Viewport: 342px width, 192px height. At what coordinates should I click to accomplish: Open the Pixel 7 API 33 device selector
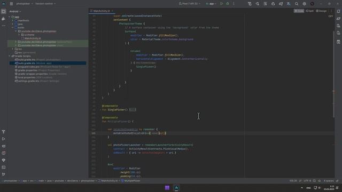[189, 4]
